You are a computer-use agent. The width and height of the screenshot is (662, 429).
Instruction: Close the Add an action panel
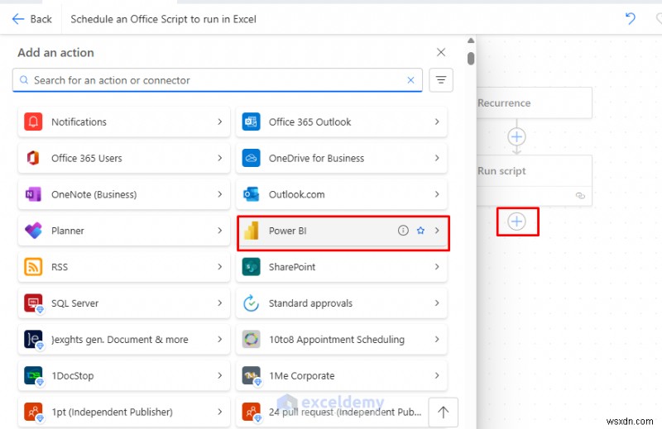pyautogui.click(x=441, y=52)
